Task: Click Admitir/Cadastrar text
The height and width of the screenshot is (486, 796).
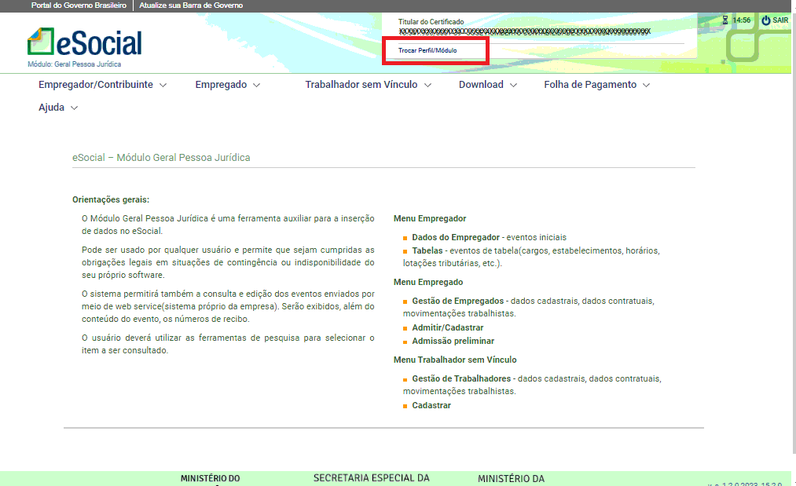Action: pos(448,327)
